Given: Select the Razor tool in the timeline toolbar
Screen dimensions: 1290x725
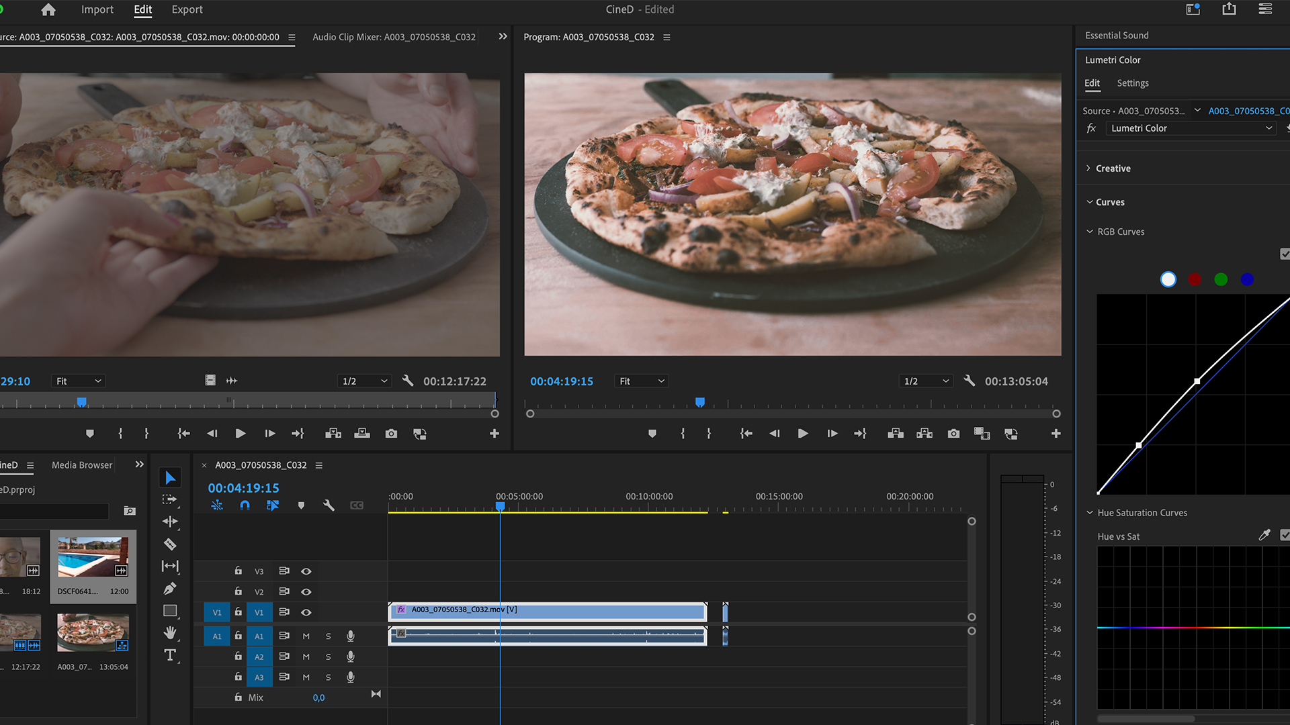Looking at the screenshot, I should [x=170, y=544].
